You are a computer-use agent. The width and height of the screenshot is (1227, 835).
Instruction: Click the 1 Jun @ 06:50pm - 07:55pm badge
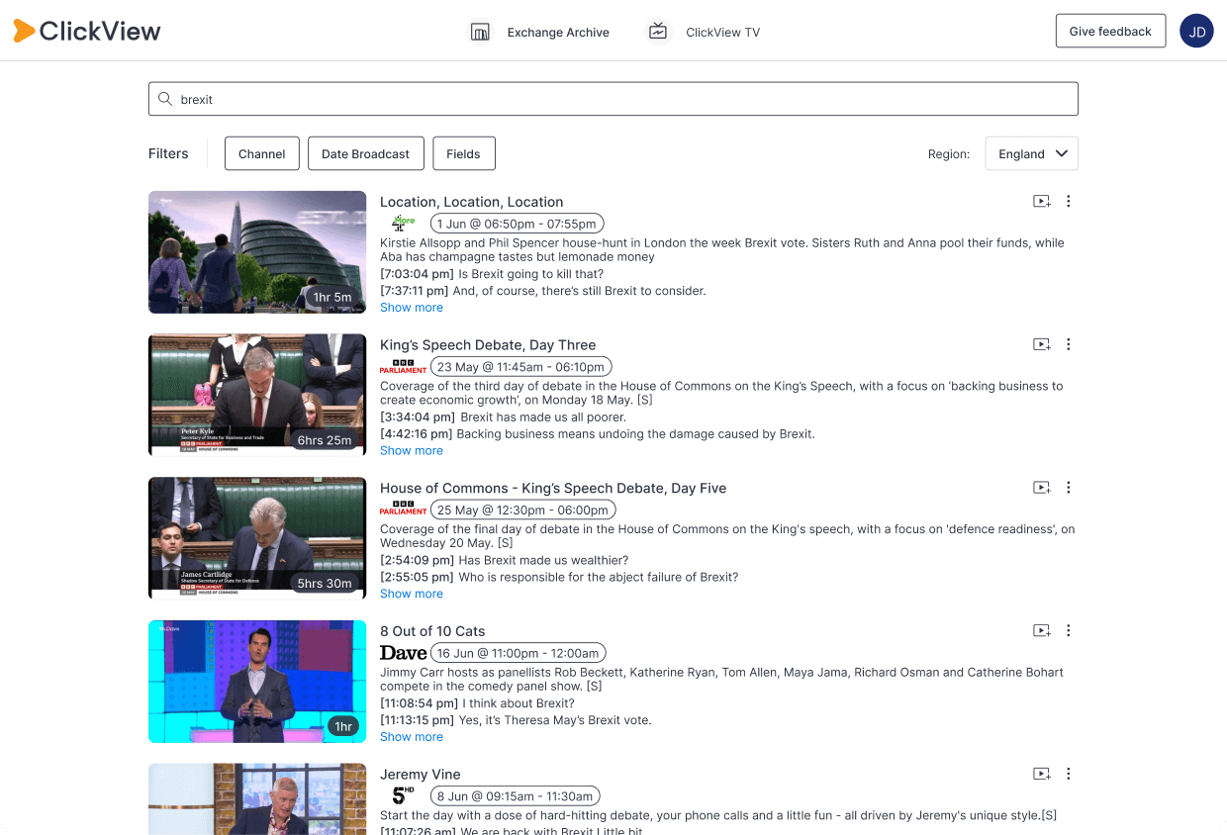517,224
